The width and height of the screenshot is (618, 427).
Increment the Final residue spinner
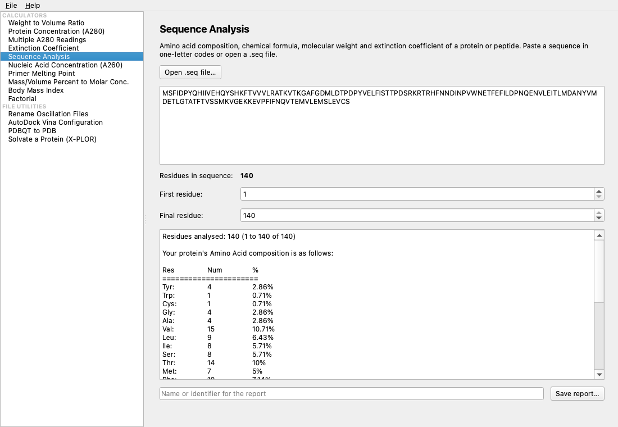click(599, 212)
